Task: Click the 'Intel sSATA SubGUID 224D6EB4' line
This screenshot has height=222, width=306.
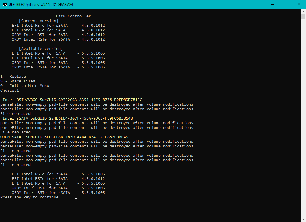Action: click(68, 118)
